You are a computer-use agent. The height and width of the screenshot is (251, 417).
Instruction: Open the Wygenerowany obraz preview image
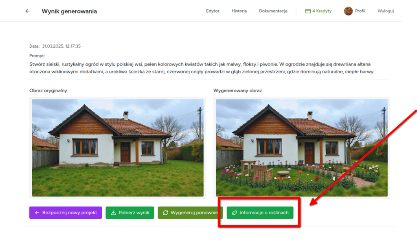[x=301, y=148]
